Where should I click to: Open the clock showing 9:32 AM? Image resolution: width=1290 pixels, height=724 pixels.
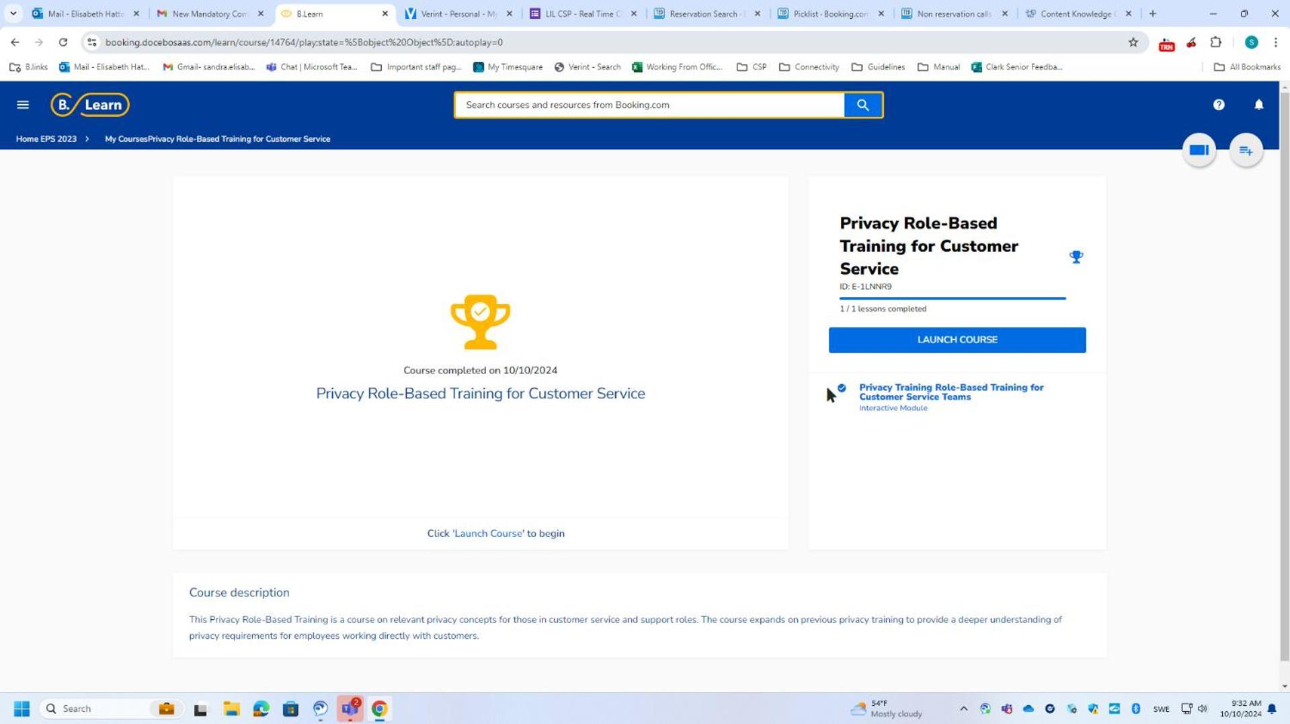[x=1240, y=709]
